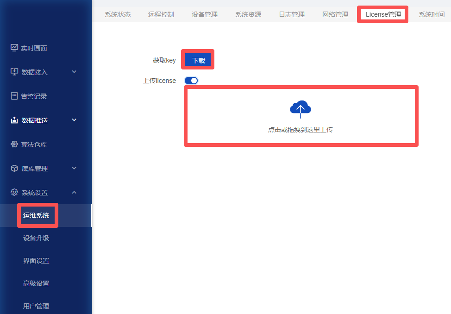The image size is (451, 314).
Task: Click the 点击或拖拽到这里上传 upload area
Action: pos(301,116)
